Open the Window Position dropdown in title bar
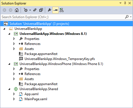This screenshot has width=133, height=108. point(120,3)
